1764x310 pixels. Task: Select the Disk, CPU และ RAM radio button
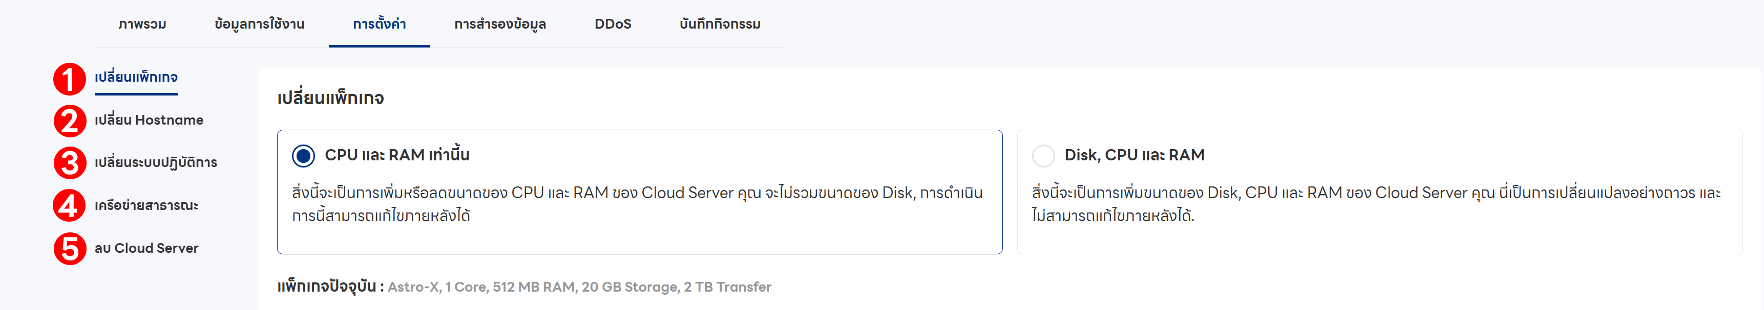(1043, 156)
